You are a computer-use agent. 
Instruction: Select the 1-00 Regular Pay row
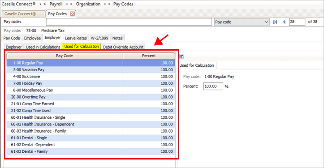point(91,63)
